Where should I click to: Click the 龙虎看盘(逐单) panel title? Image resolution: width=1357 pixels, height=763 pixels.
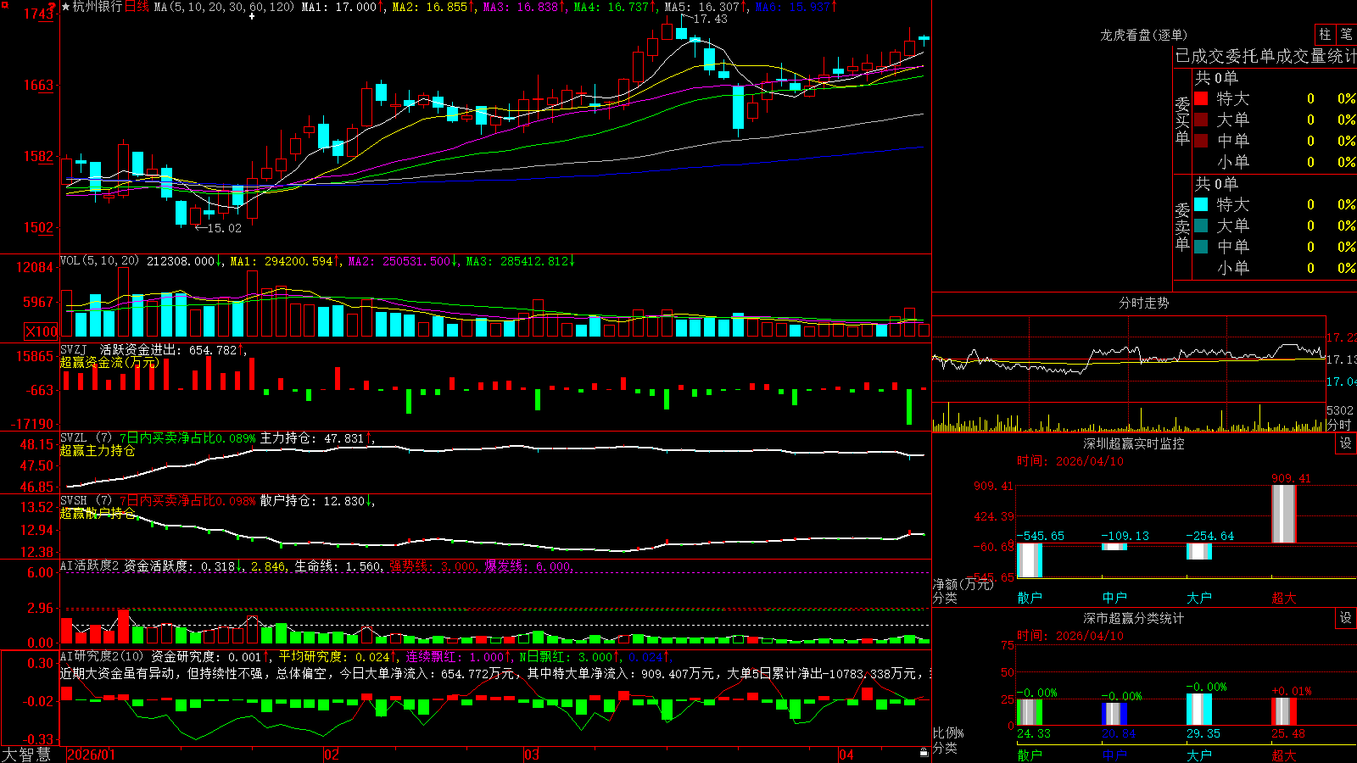pyautogui.click(x=1143, y=35)
